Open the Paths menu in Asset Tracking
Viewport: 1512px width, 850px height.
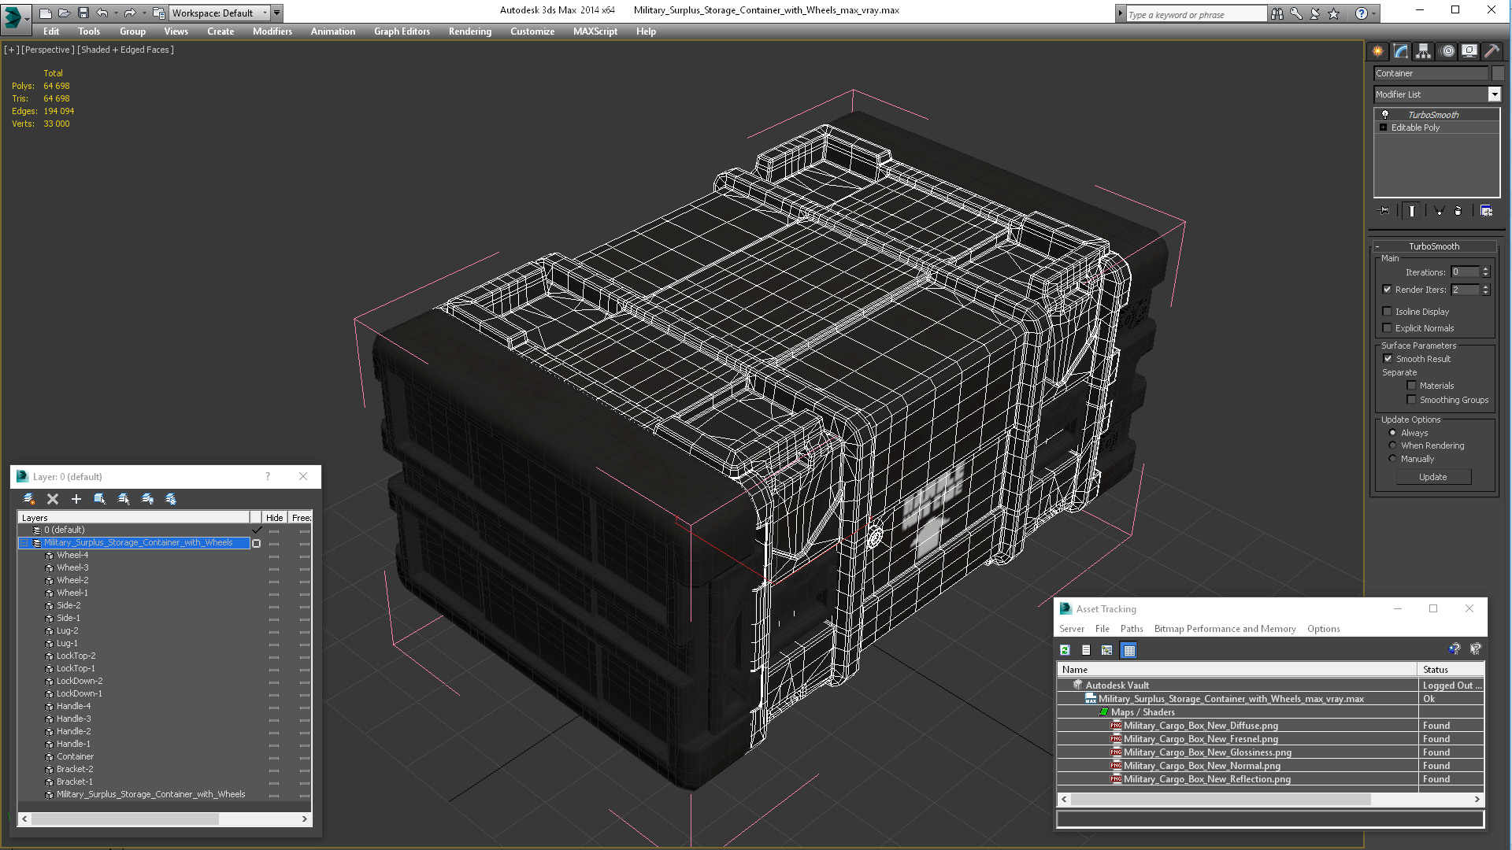[x=1131, y=629]
